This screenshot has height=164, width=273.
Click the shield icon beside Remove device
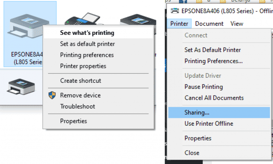pos(52,95)
